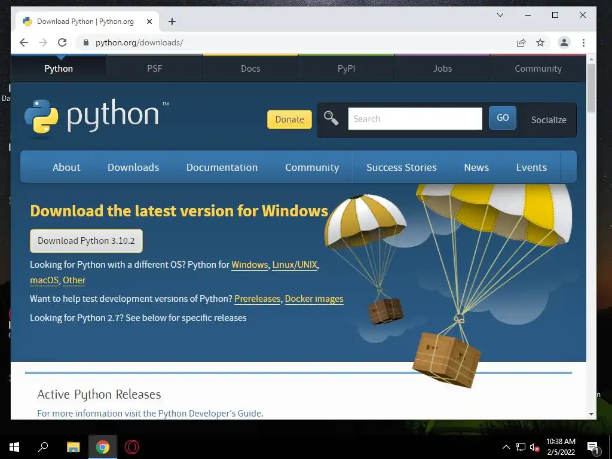
Task: Open the Documentation menu
Action: coord(222,167)
